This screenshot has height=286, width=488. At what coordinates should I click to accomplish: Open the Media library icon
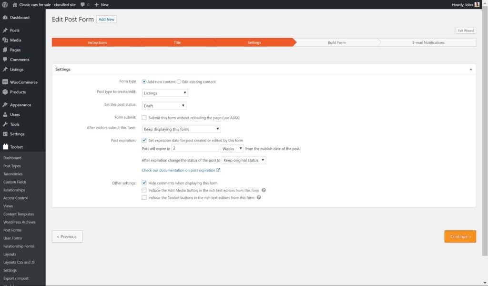point(5,40)
